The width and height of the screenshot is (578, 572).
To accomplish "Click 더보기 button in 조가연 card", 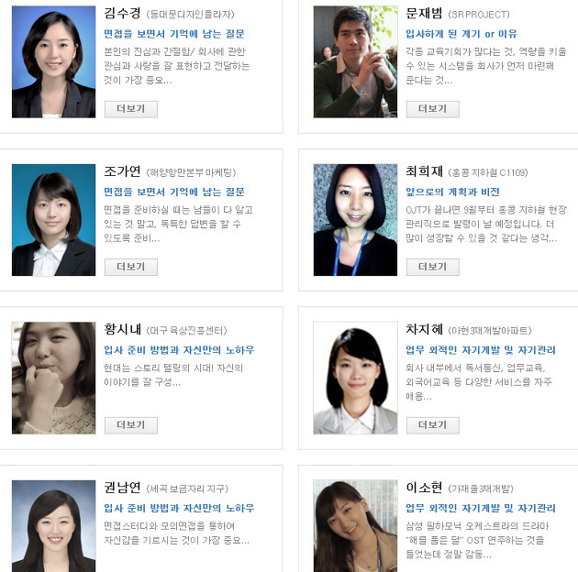I will (131, 267).
